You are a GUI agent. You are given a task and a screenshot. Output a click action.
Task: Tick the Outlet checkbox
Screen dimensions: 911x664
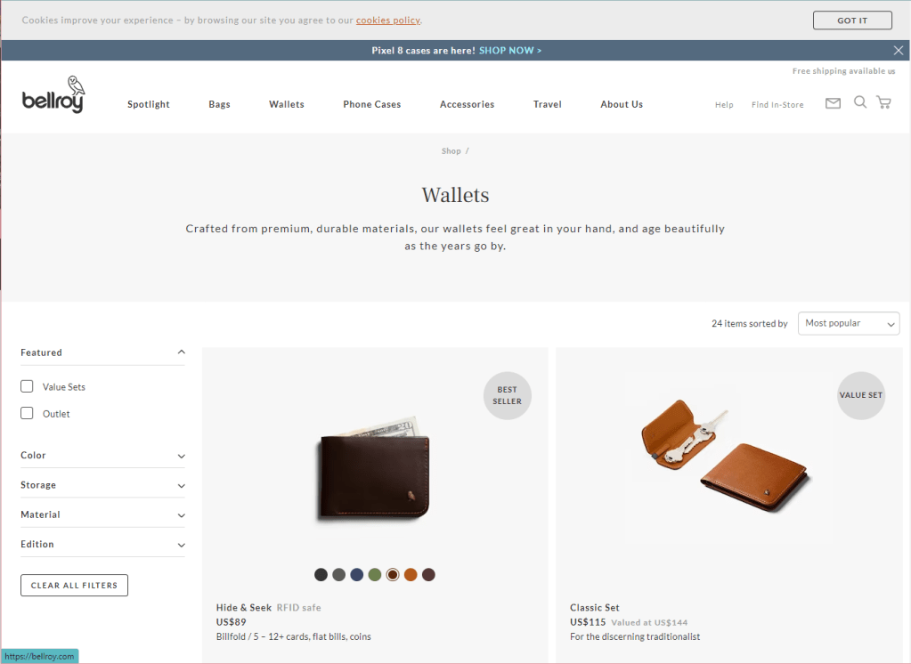tap(27, 413)
